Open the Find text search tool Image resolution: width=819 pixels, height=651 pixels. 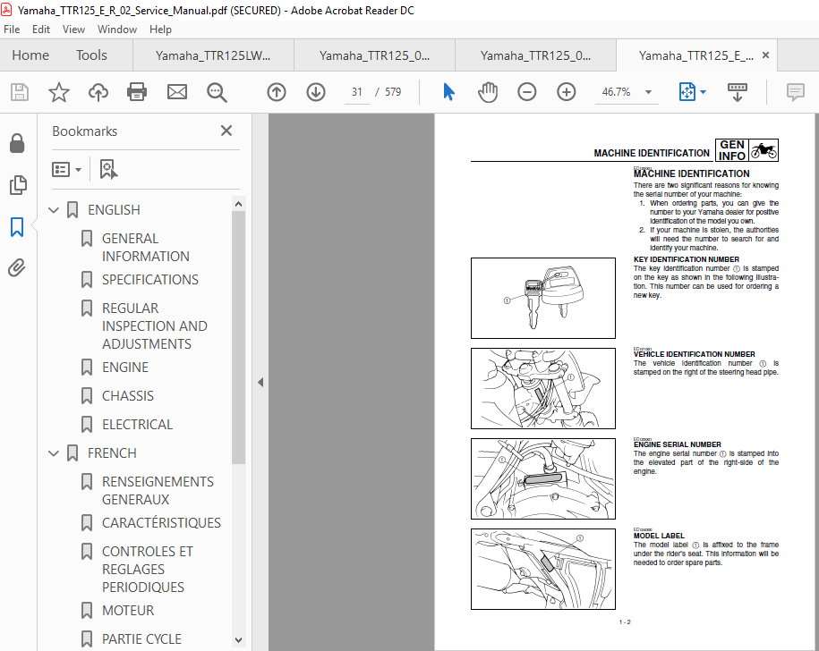click(217, 92)
